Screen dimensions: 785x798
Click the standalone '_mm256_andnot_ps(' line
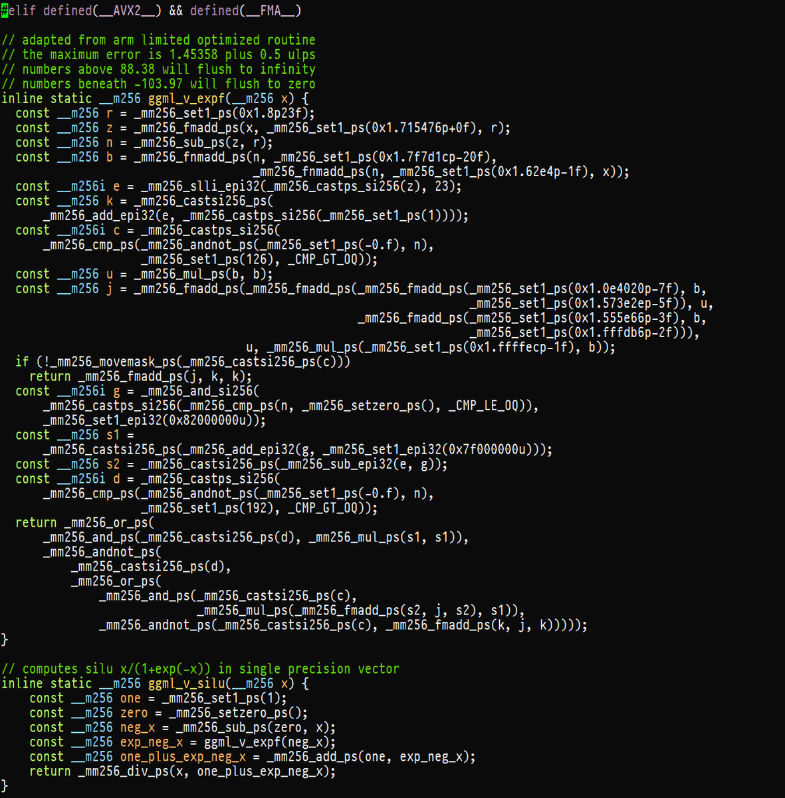pyautogui.click(x=102, y=552)
